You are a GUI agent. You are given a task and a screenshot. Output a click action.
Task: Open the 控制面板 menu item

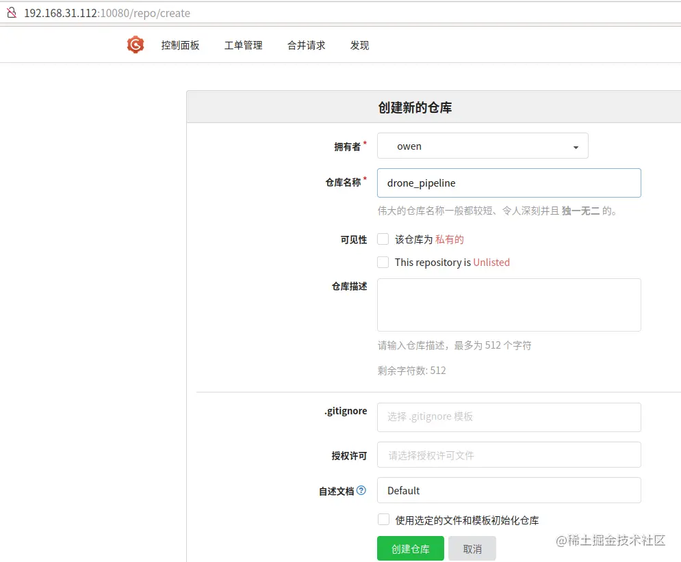coord(180,45)
